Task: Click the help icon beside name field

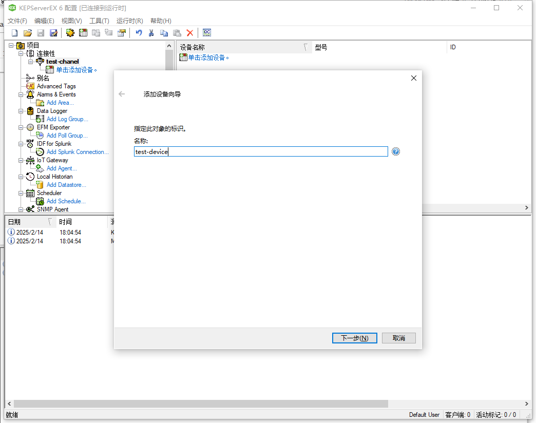Action: (x=396, y=151)
